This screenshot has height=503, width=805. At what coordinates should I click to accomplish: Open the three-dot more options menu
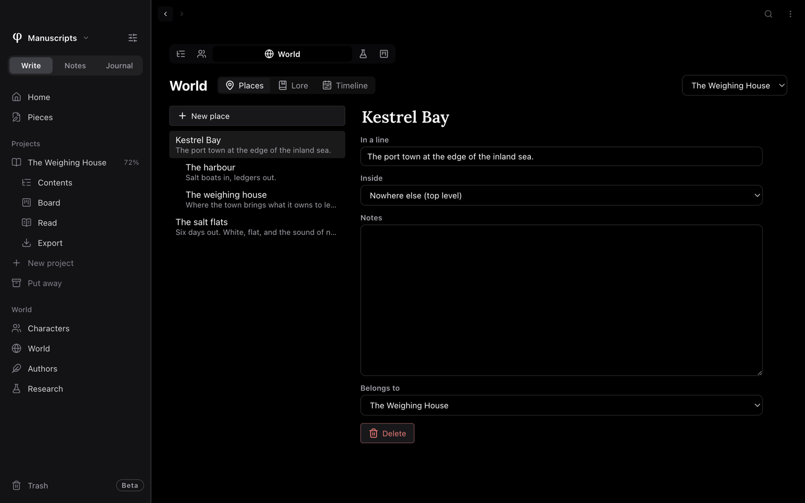coord(790,14)
